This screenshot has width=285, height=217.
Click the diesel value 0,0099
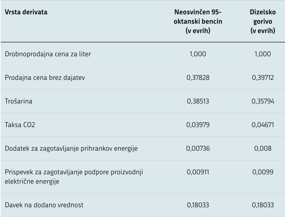click(x=262, y=173)
